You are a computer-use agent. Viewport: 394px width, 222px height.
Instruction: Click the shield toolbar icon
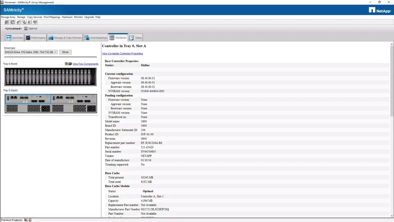tap(35, 22)
